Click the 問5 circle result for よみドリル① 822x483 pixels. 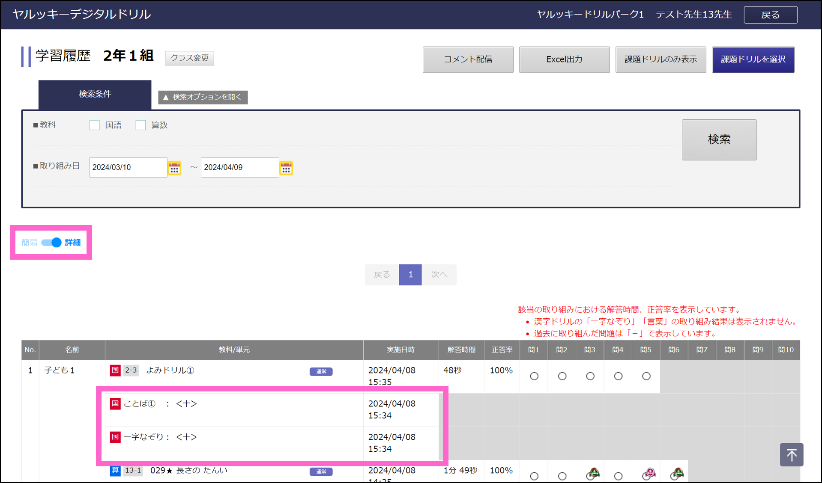(646, 376)
